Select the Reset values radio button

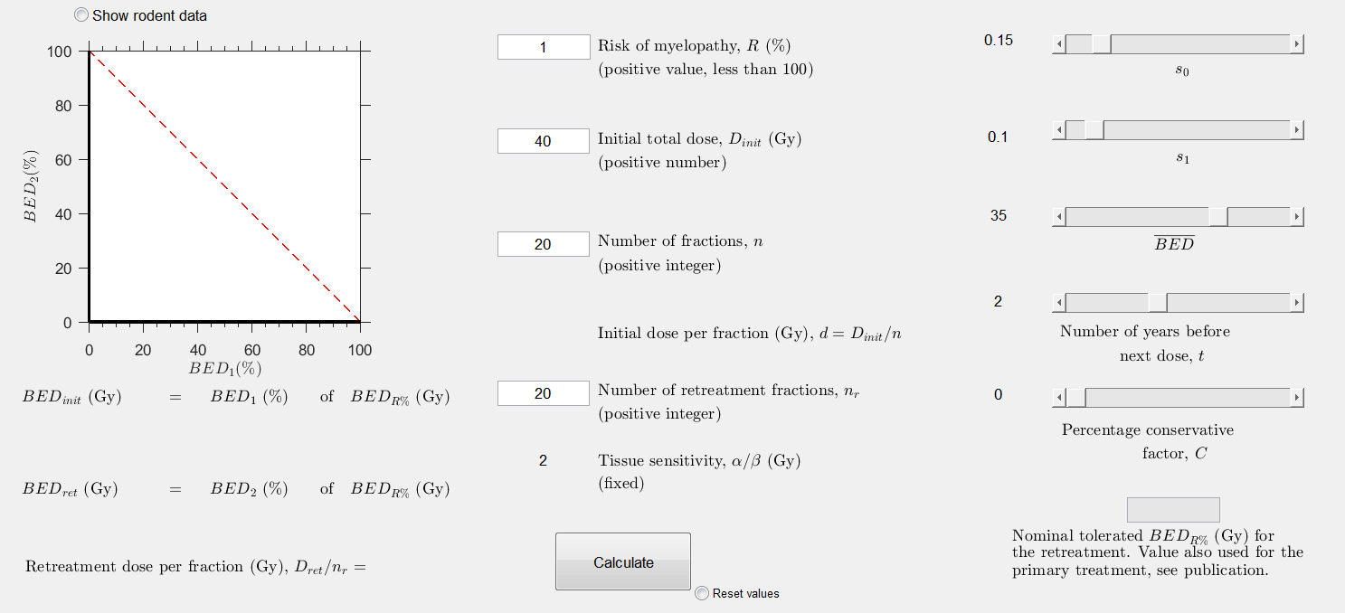point(702,593)
